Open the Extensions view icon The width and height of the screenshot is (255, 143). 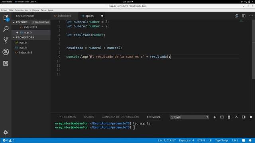click(x=6, y=63)
